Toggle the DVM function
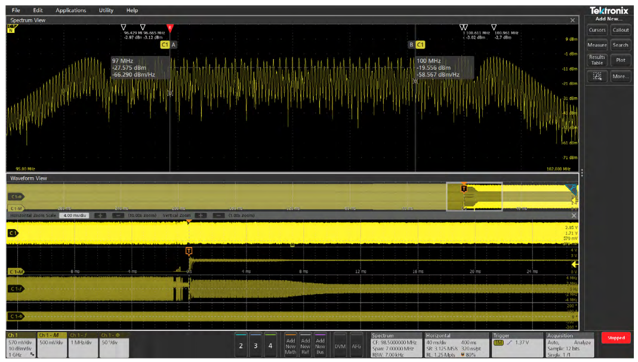 (340, 345)
